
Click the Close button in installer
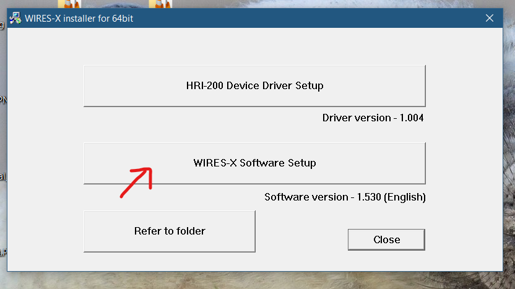click(386, 239)
